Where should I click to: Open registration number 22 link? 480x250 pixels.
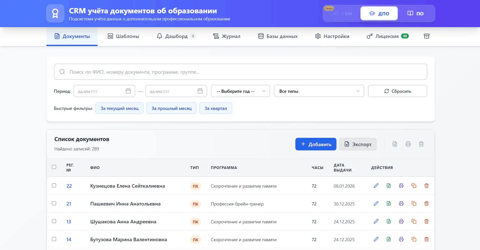[x=69, y=186]
